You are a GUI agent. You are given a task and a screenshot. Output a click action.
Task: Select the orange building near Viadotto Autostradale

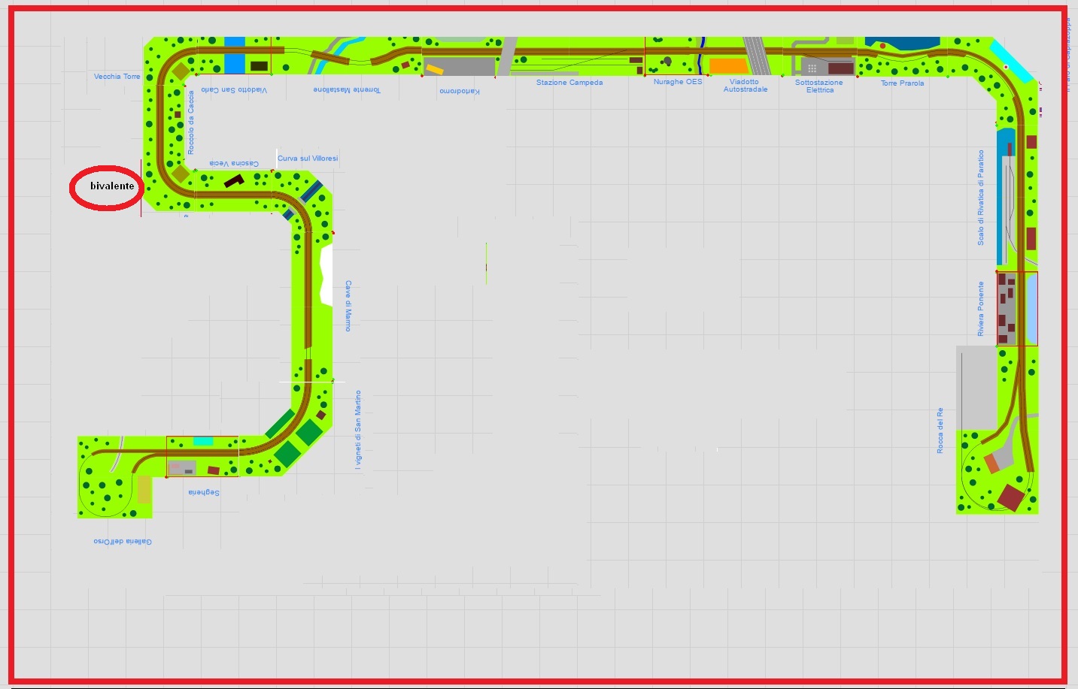[729, 66]
